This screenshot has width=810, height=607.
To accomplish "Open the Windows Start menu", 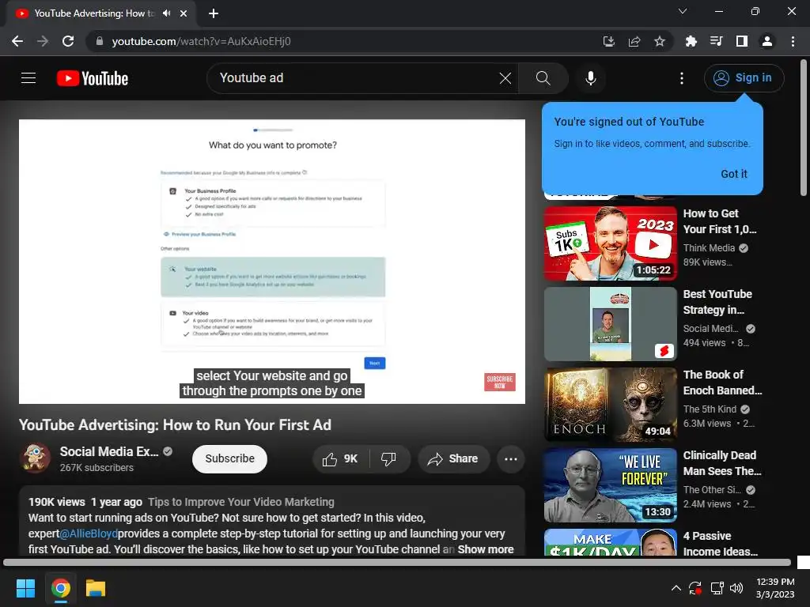I will pos(25,588).
